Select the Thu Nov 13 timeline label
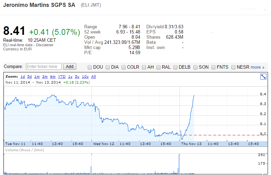Image resolution: width=271 pixels, height=175 pixels. (x=191, y=144)
